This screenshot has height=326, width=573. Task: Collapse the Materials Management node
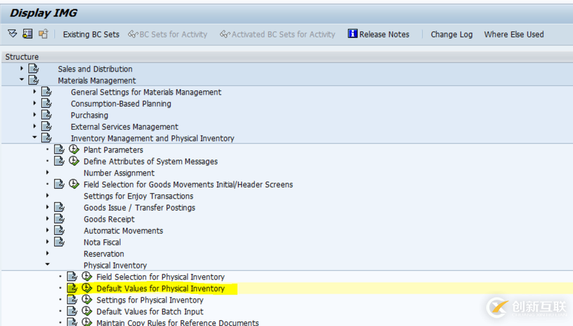click(22, 80)
